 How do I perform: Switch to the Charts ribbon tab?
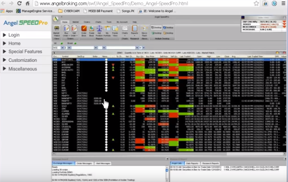(x=98, y=22)
